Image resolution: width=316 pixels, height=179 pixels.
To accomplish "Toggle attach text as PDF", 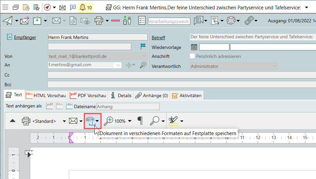I will (x=50, y=106).
